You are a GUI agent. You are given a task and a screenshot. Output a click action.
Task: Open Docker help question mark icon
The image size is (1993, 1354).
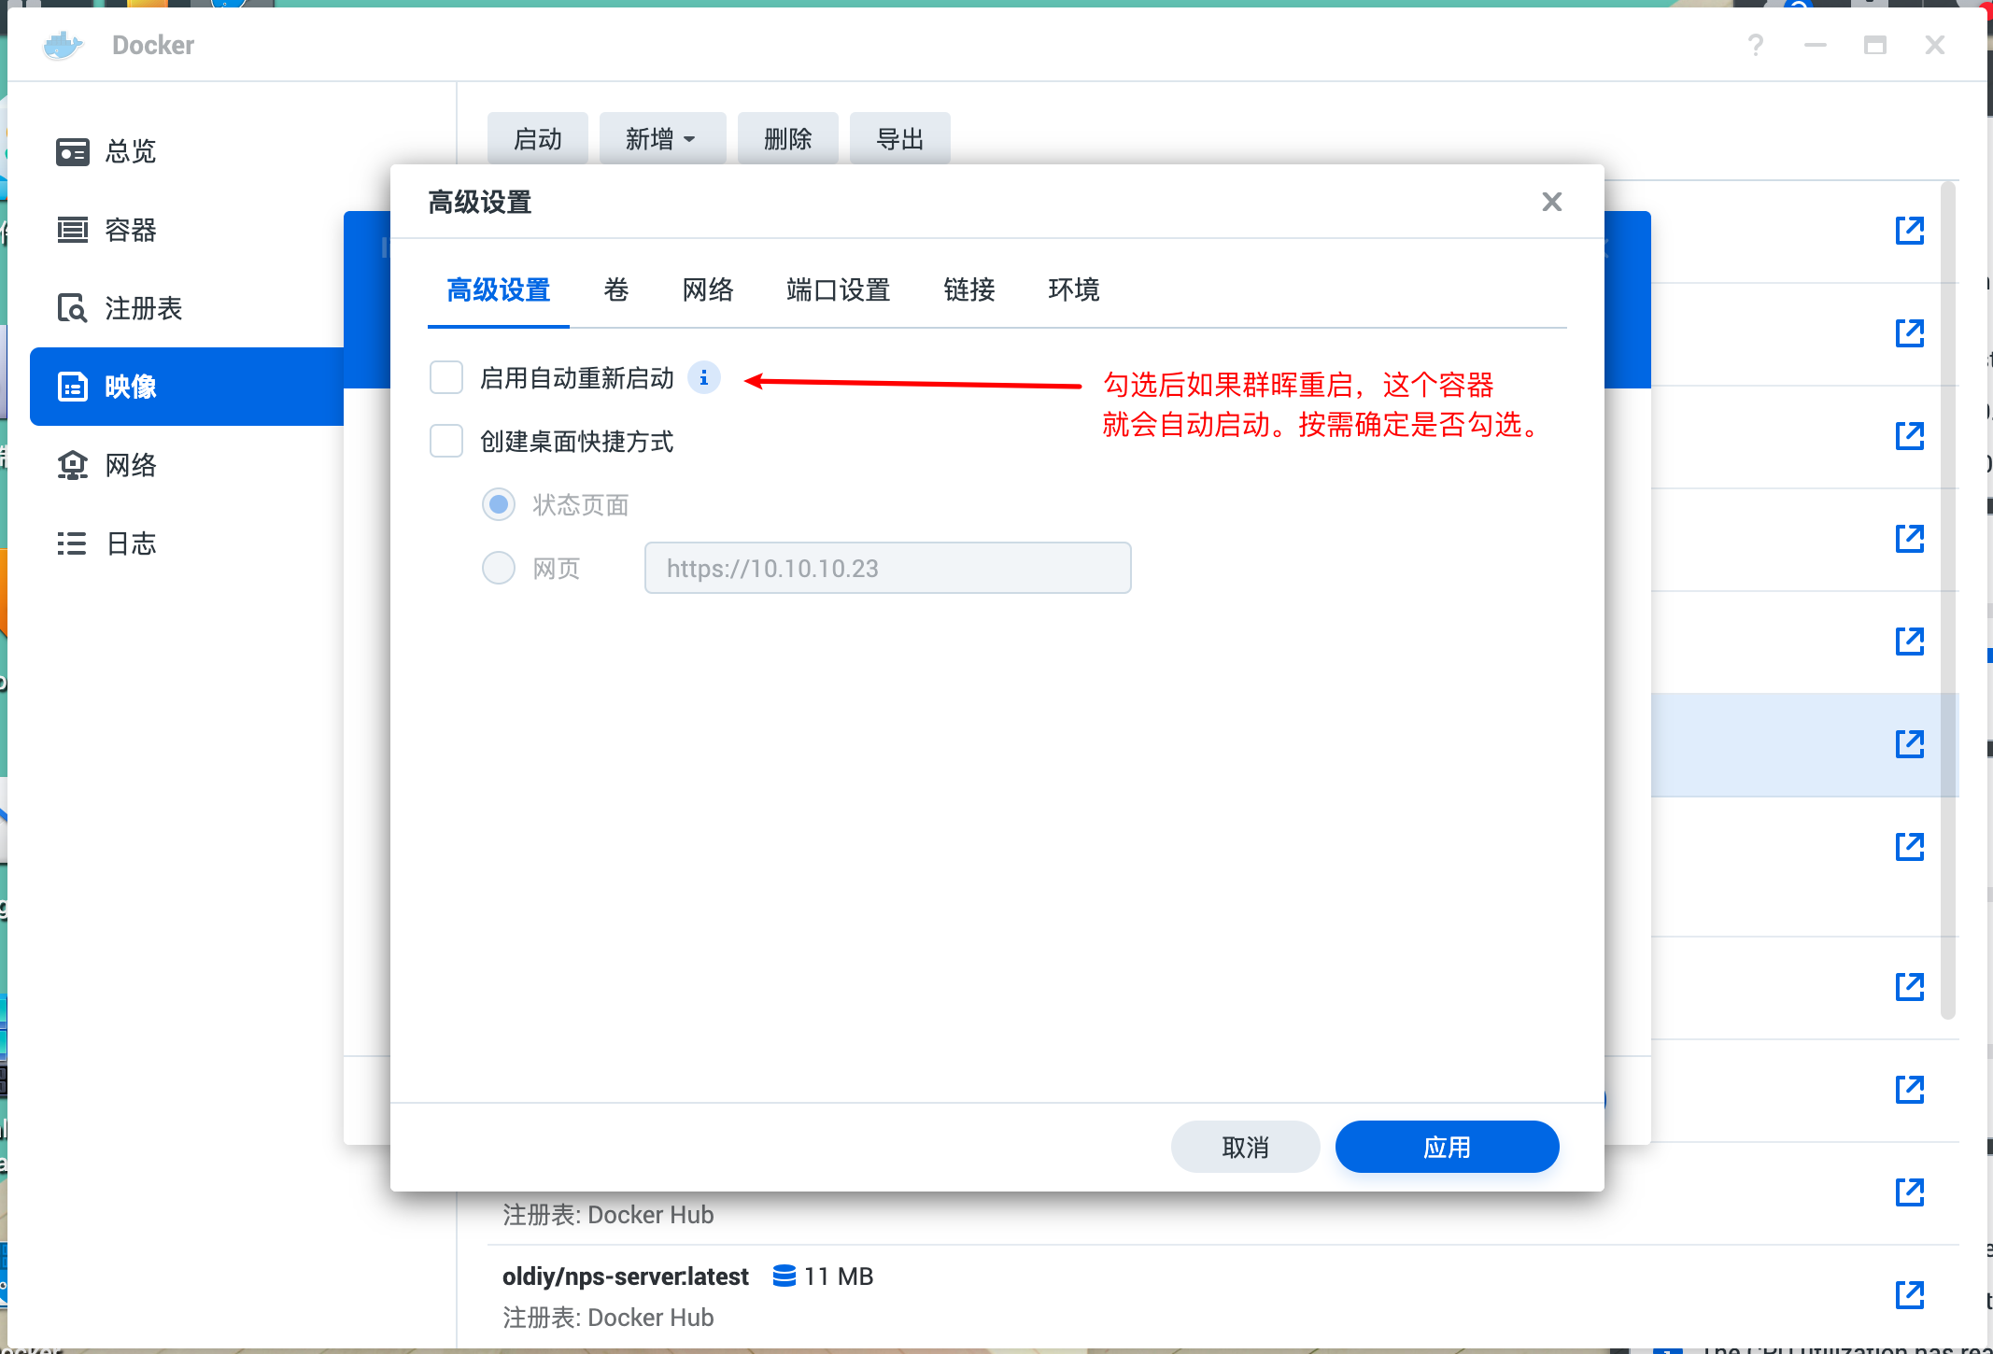[1756, 45]
